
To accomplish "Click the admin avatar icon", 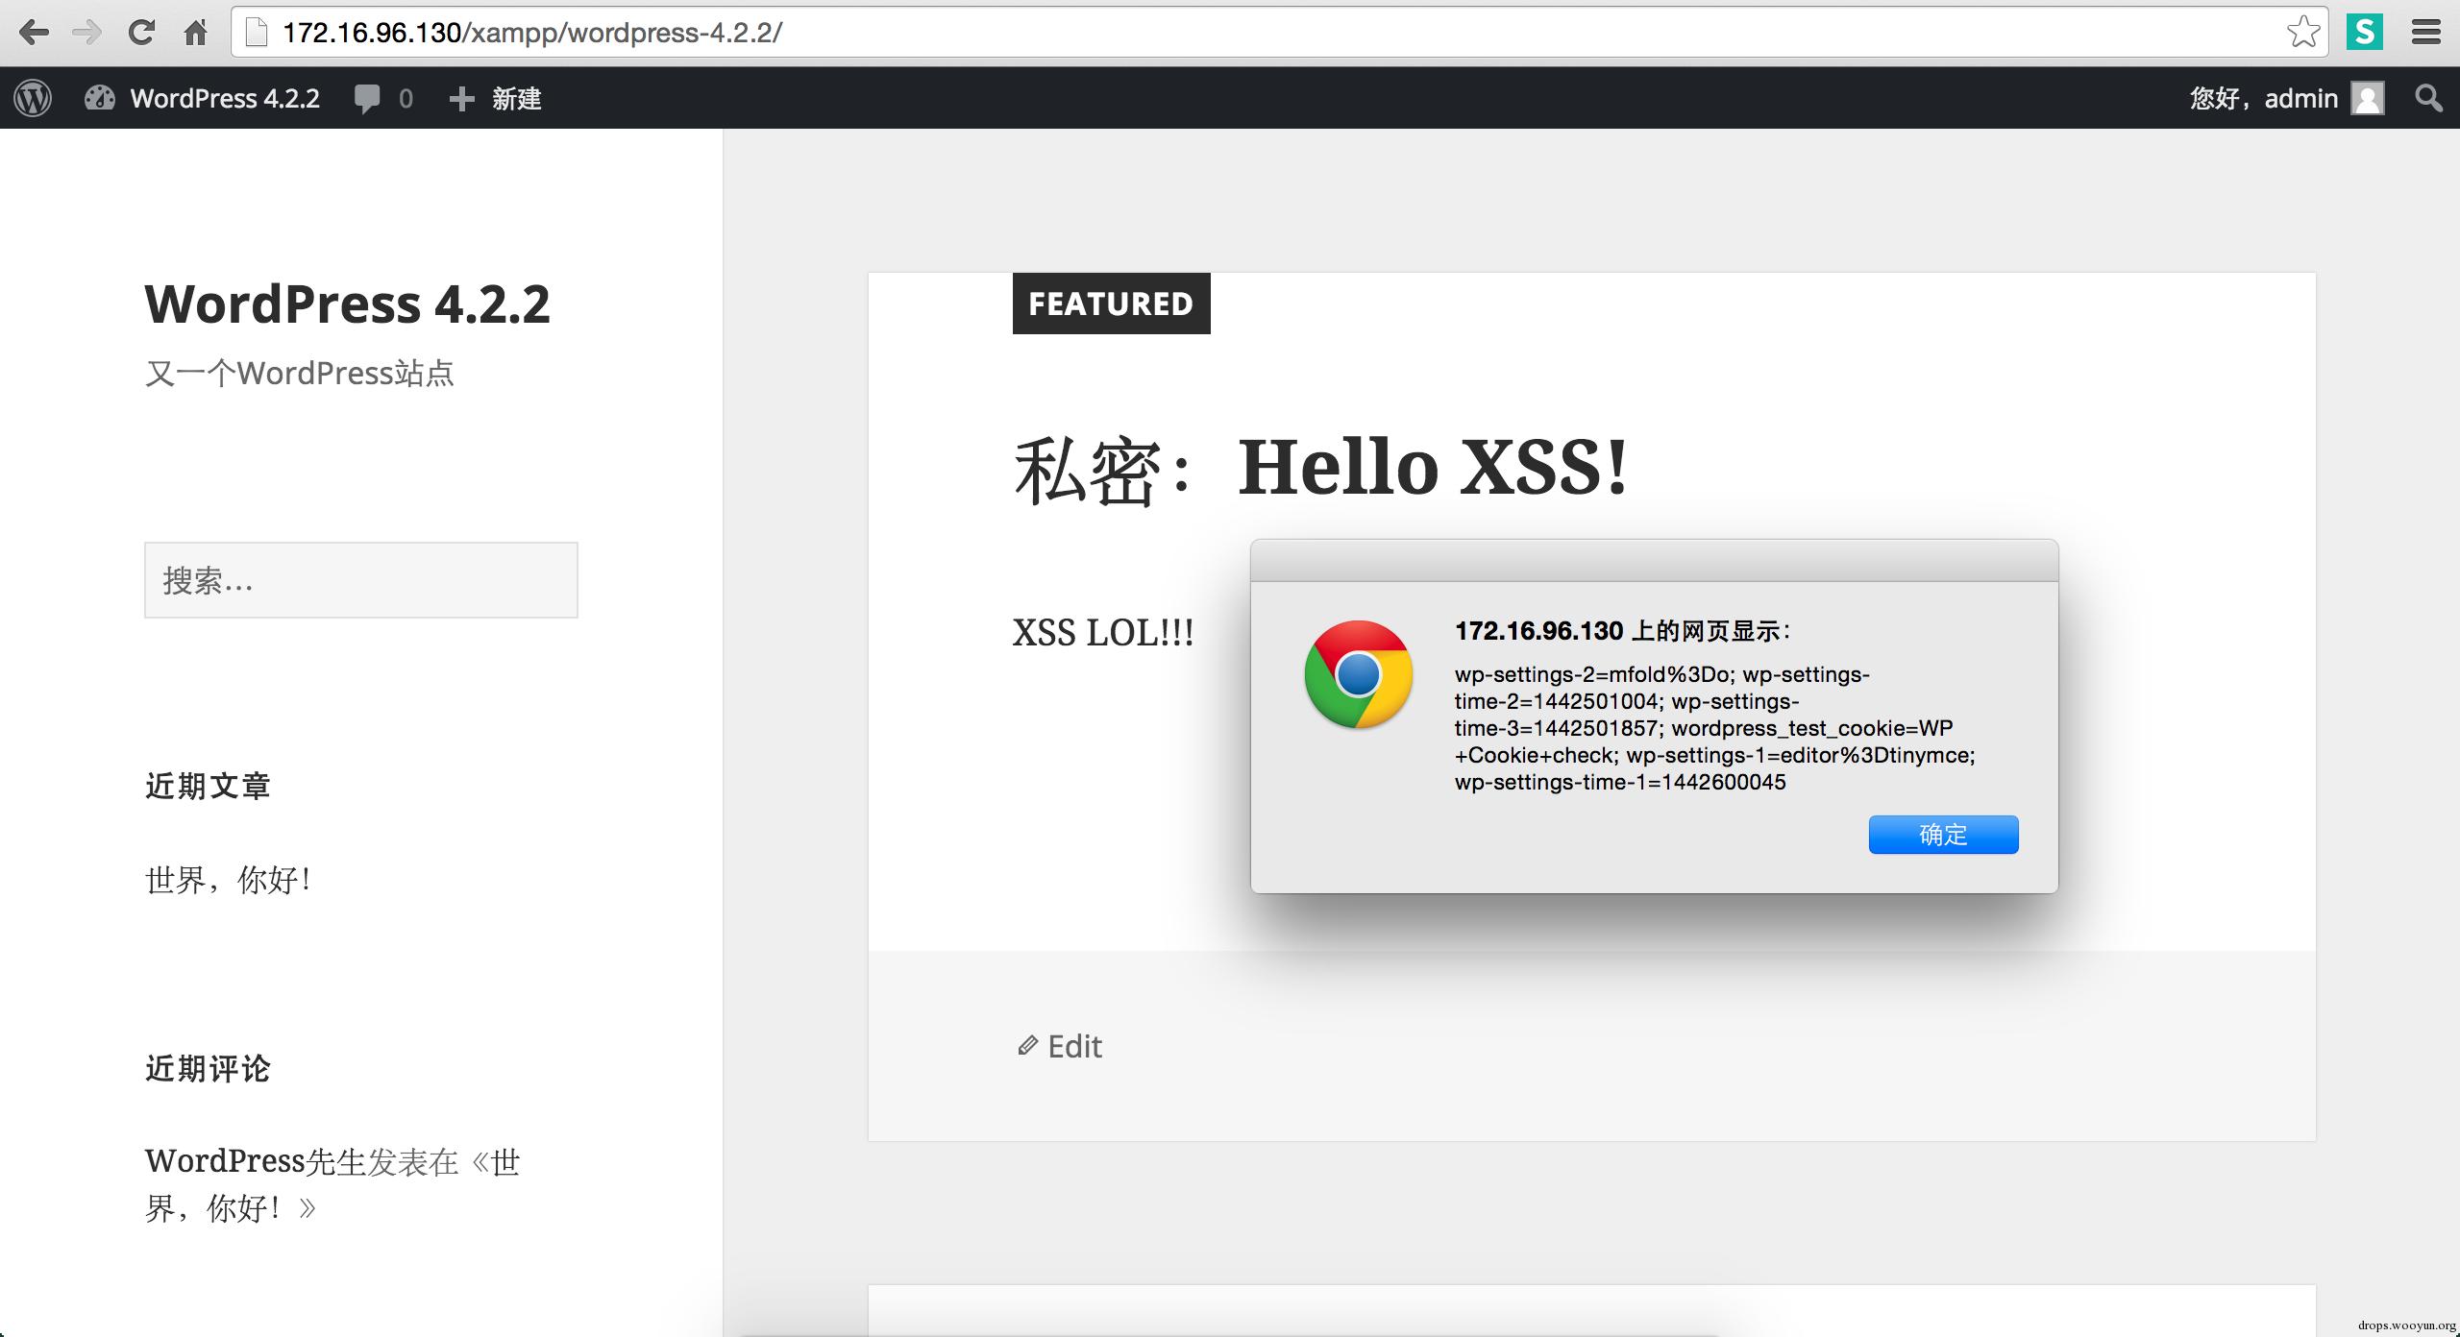I will [2368, 98].
